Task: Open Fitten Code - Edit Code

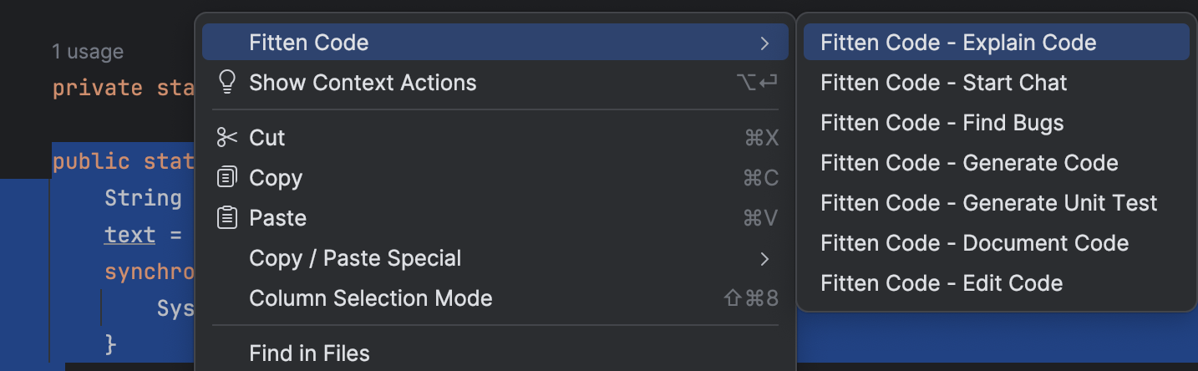Action: click(996, 283)
